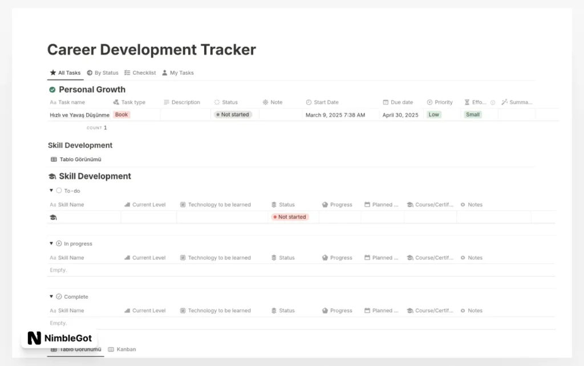Click the To-do status circle

click(x=59, y=190)
